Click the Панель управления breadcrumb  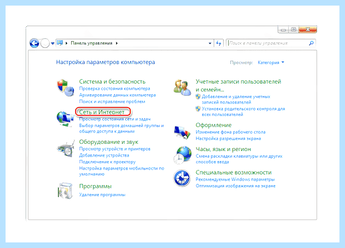coord(91,43)
